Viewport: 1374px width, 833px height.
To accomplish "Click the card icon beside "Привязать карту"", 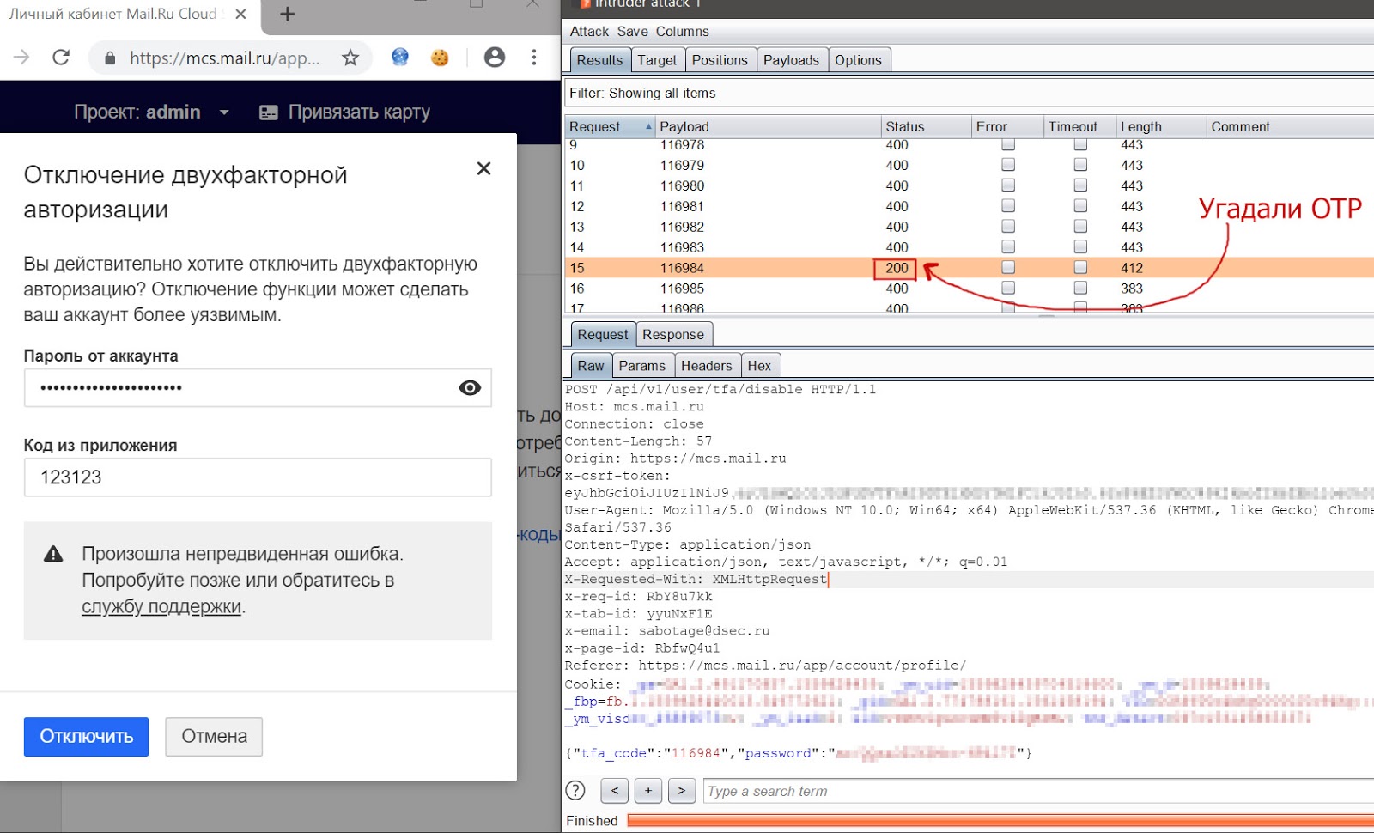I will 267,112.
